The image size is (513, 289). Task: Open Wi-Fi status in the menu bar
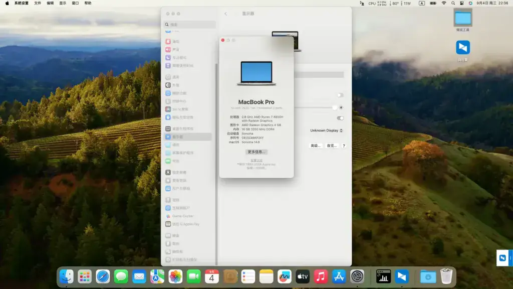[x=444, y=4]
